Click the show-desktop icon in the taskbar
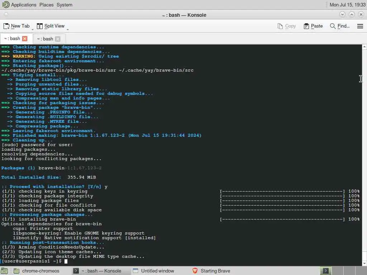 click(4, 271)
